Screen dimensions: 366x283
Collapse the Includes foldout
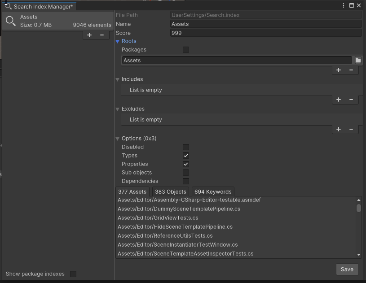point(118,79)
